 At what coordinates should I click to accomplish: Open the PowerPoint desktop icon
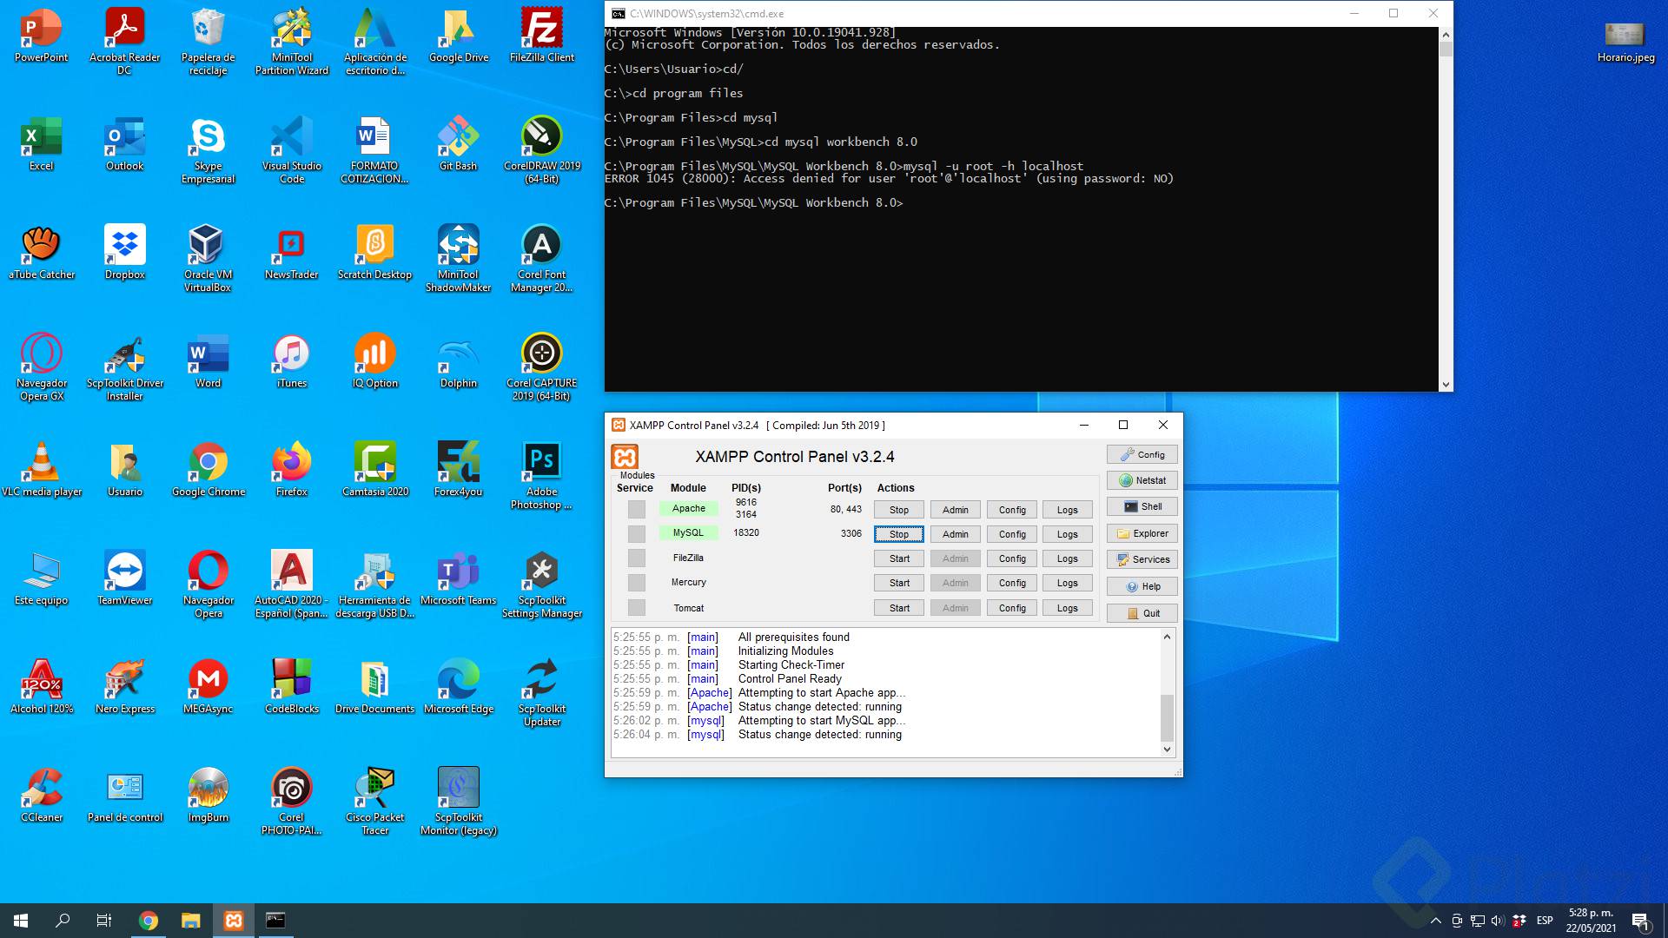[x=41, y=36]
